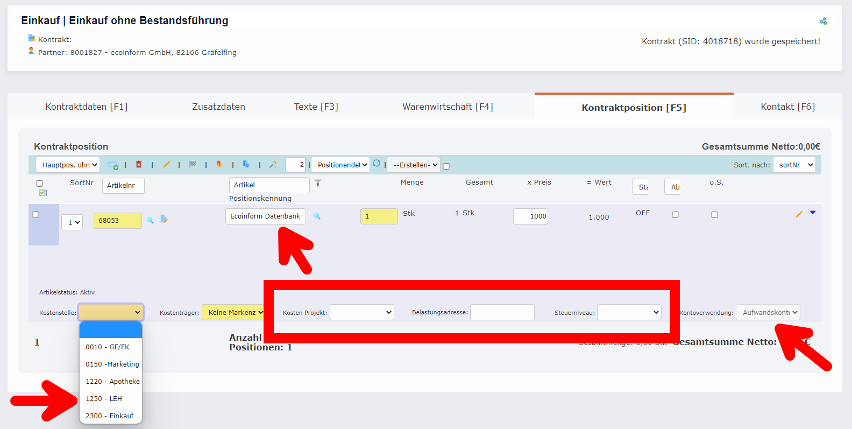852x429 pixels.
Task: Switch to Kontraktdaten [F1] tab
Action: [87, 107]
